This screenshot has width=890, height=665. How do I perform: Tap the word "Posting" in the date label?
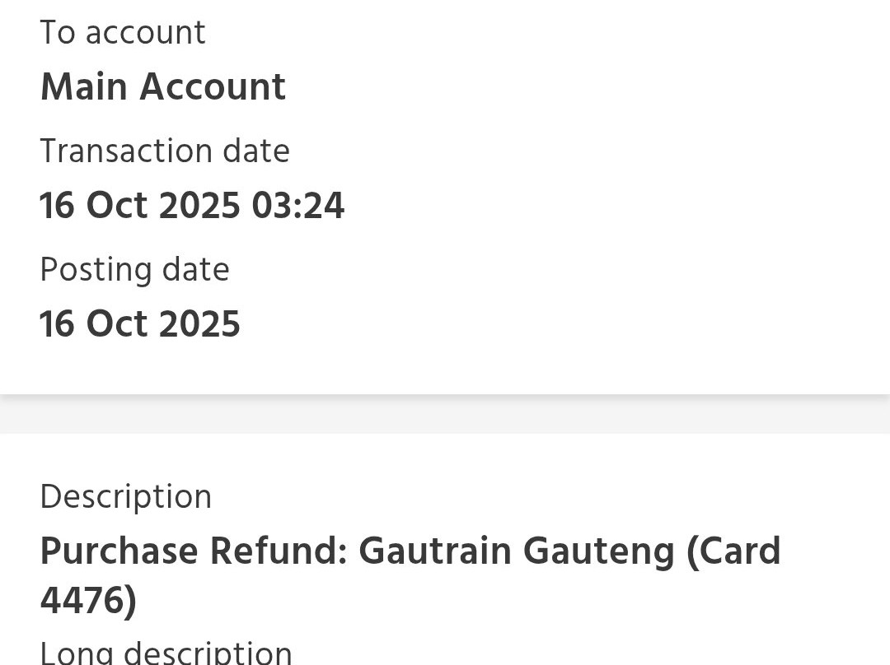click(96, 270)
